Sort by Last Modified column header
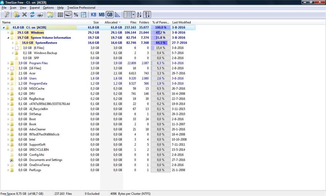This screenshot has width=326, height=196. 183,22
